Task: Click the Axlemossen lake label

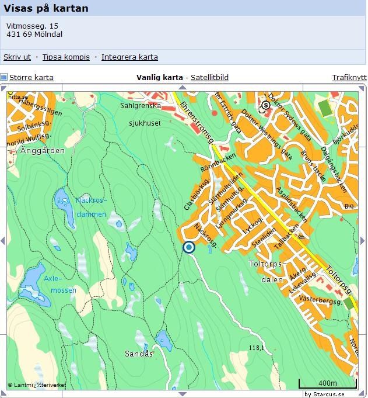Action: click(x=60, y=284)
